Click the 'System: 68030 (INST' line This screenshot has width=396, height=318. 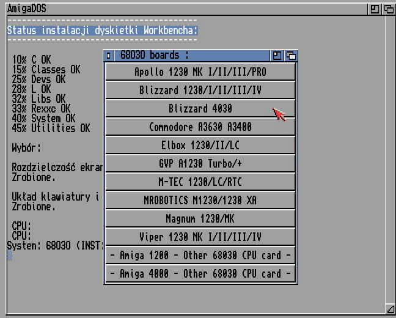click(x=55, y=245)
